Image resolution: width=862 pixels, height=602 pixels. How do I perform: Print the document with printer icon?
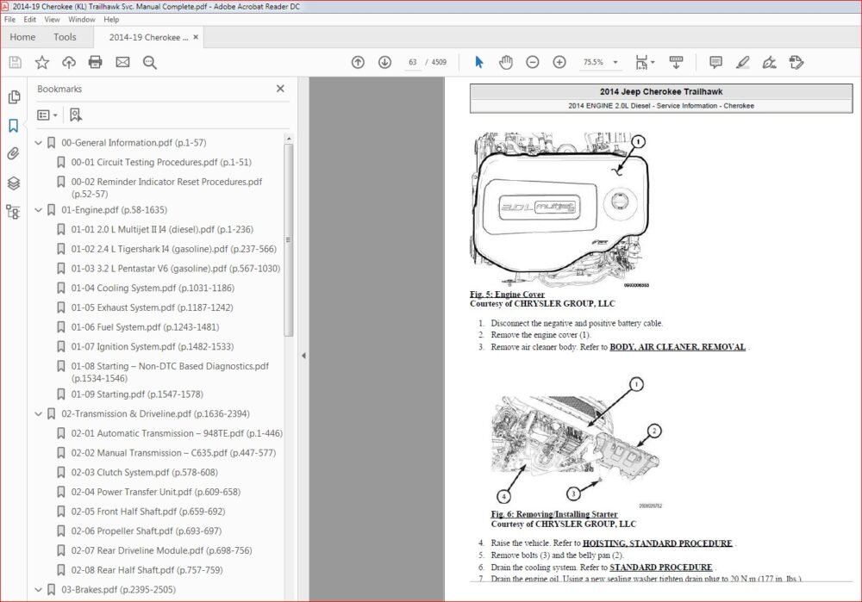[95, 62]
